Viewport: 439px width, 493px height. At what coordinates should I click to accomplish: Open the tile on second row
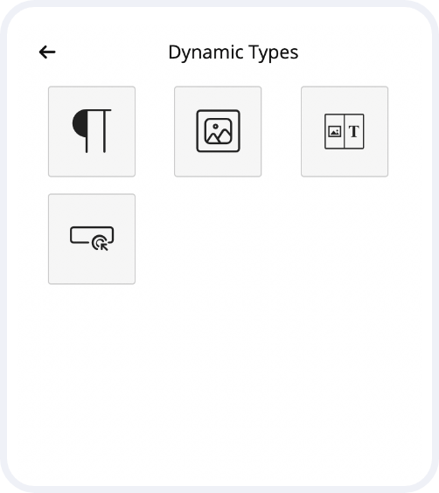point(92,239)
